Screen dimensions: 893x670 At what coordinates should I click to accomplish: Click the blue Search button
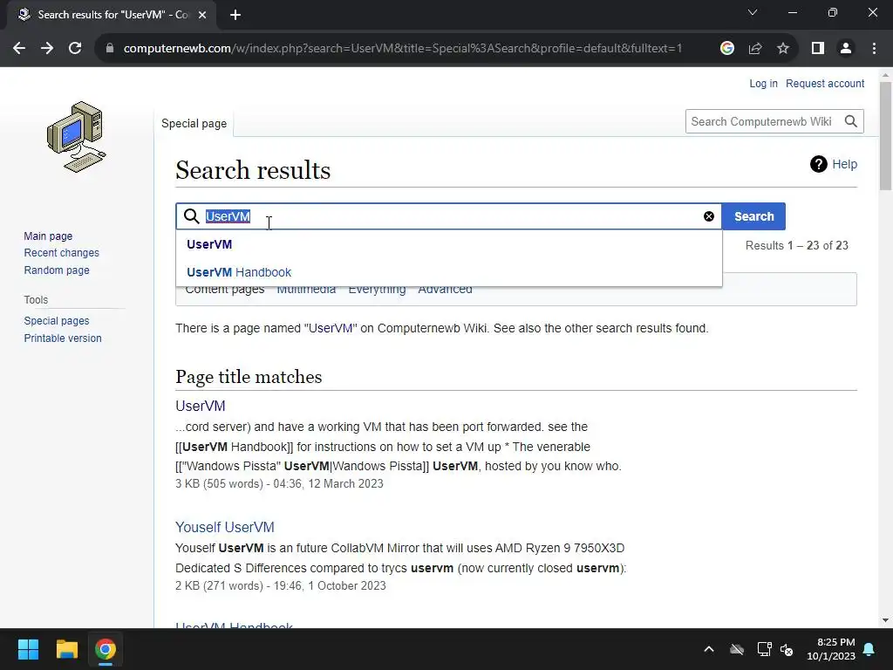[x=753, y=216]
